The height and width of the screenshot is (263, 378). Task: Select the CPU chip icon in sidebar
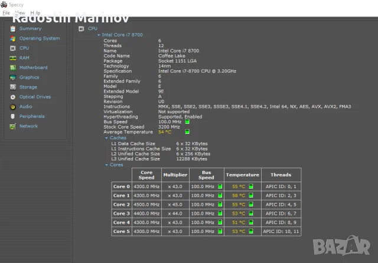[13, 48]
